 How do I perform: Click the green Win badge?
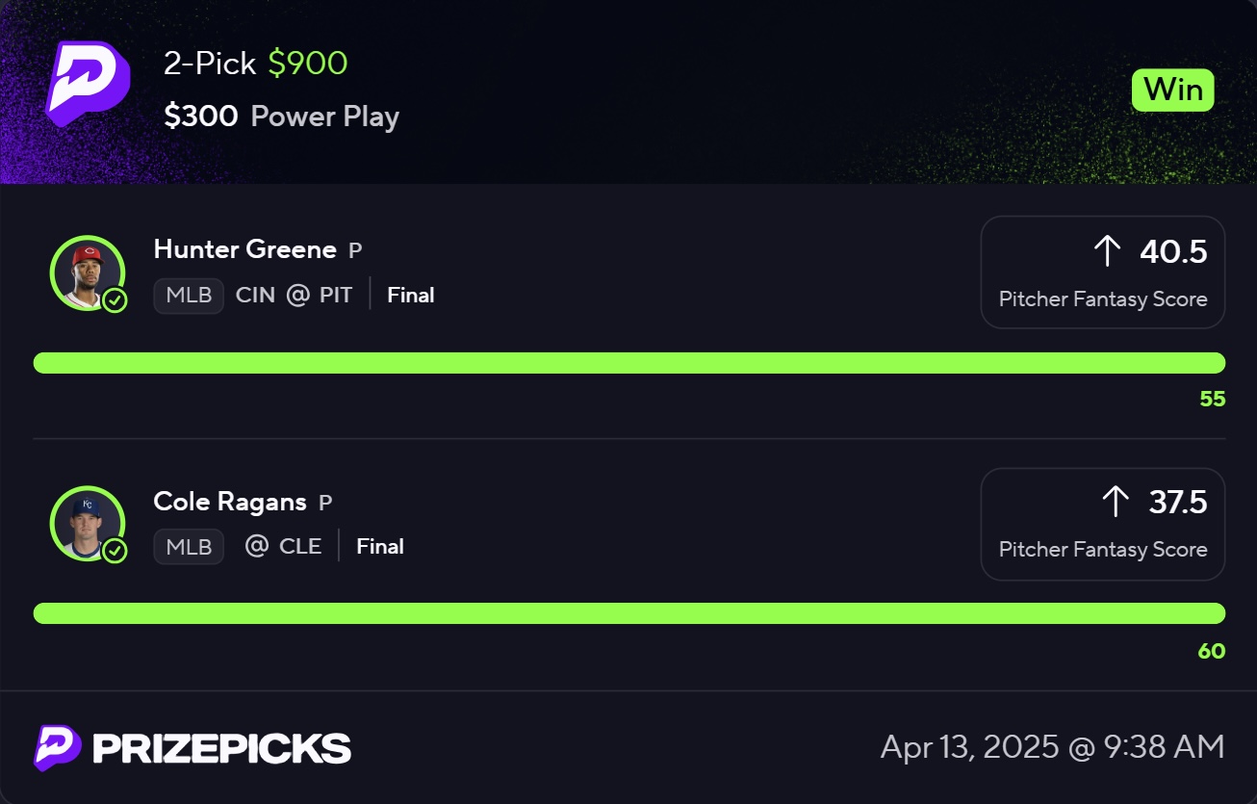1172,91
